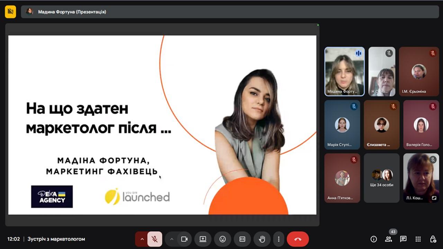Viewport: 443px width, 249px height.
Task: Open meeting details info icon
Action: [x=373, y=239]
